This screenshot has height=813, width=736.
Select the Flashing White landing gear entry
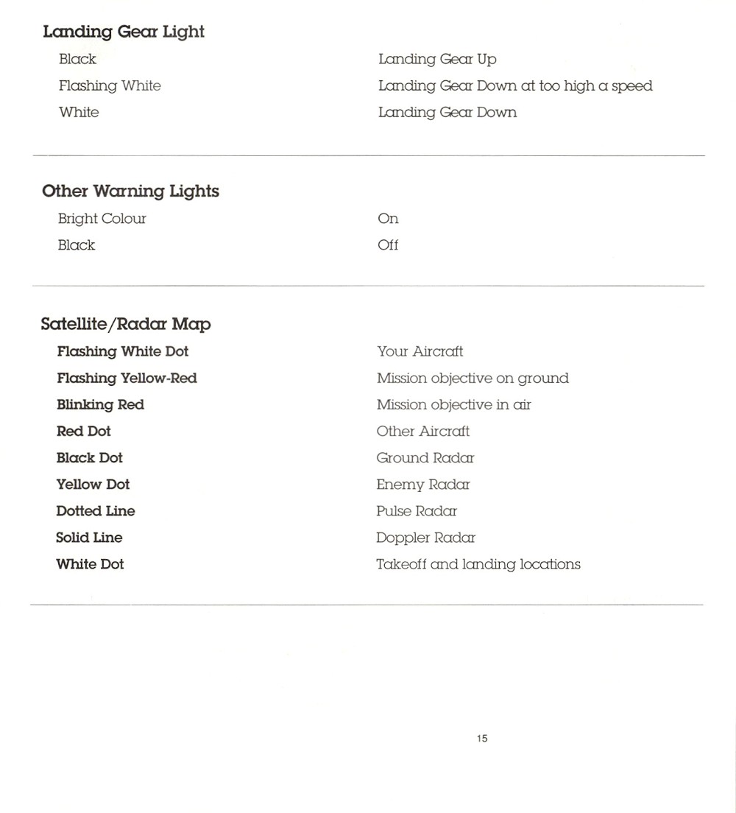coord(110,86)
